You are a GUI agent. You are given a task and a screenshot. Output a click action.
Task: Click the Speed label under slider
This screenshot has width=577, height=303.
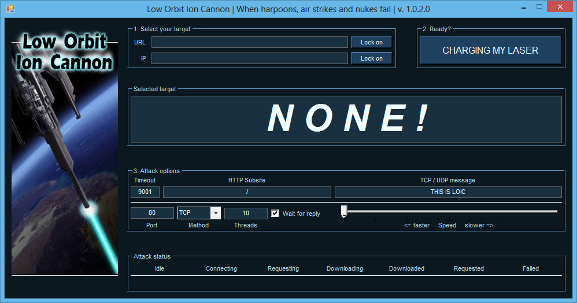pyautogui.click(x=447, y=225)
